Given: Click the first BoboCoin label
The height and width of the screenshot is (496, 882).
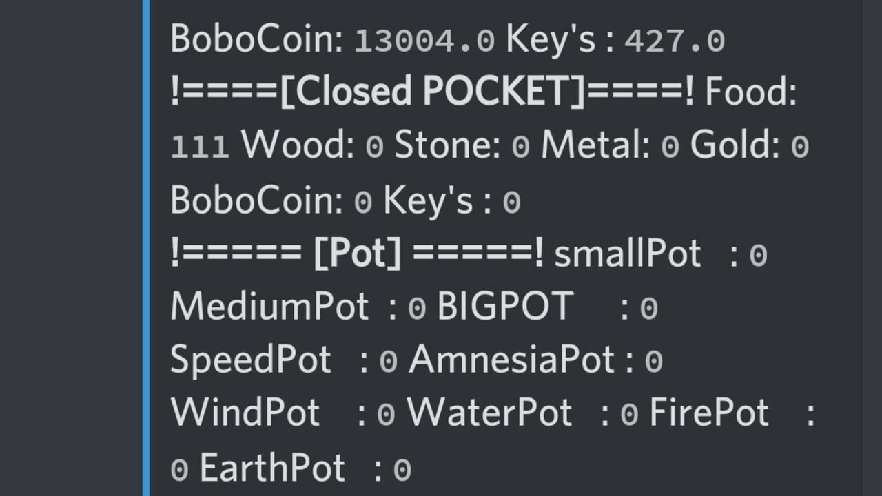Looking at the screenshot, I should pyautogui.click(x=256, y=40).
